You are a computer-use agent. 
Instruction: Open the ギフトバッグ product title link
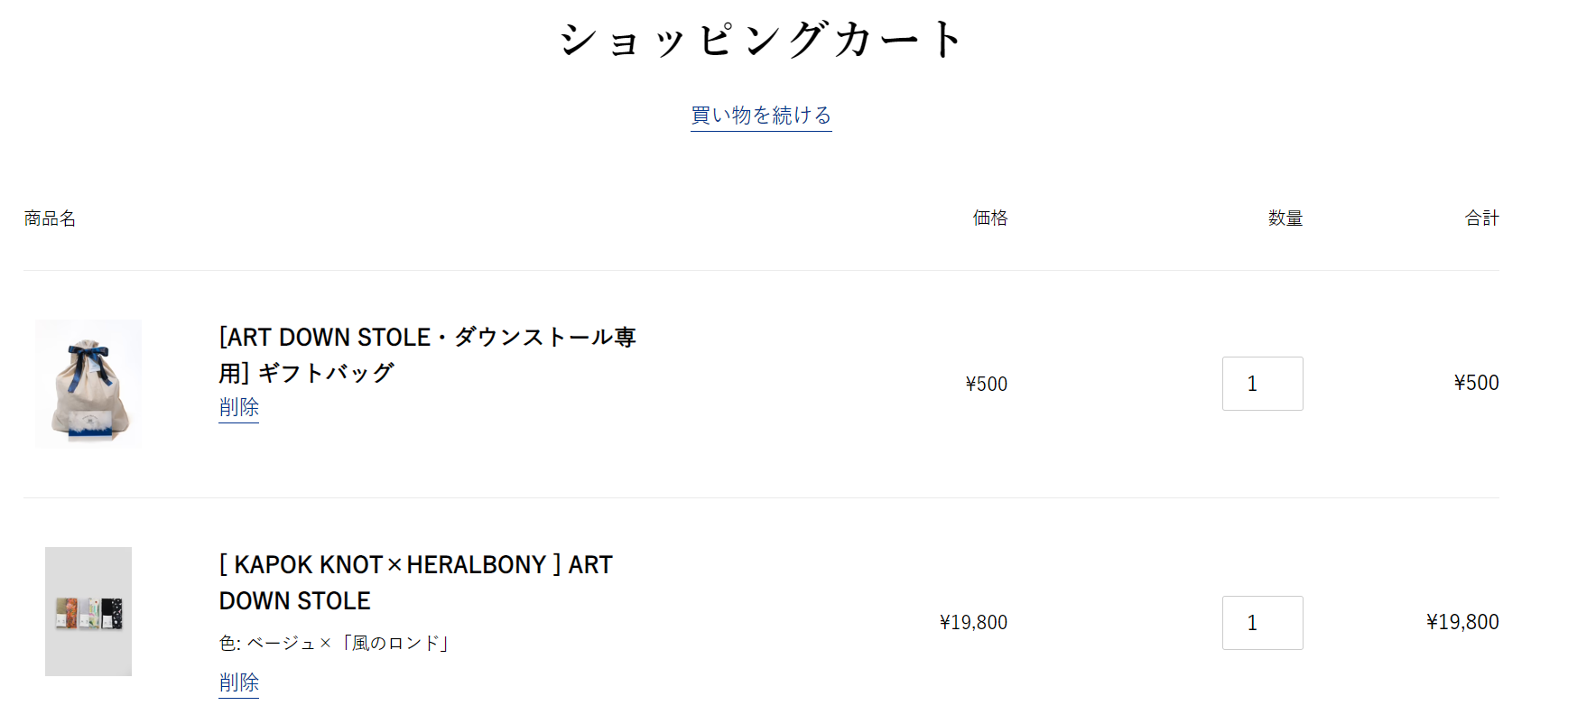tap(427, 355)
